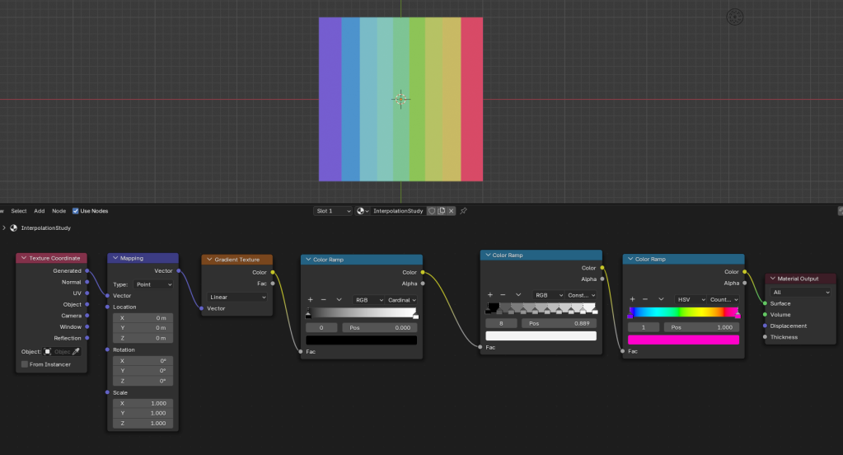Open the Slot 1 dropdown

click(333, 211)
